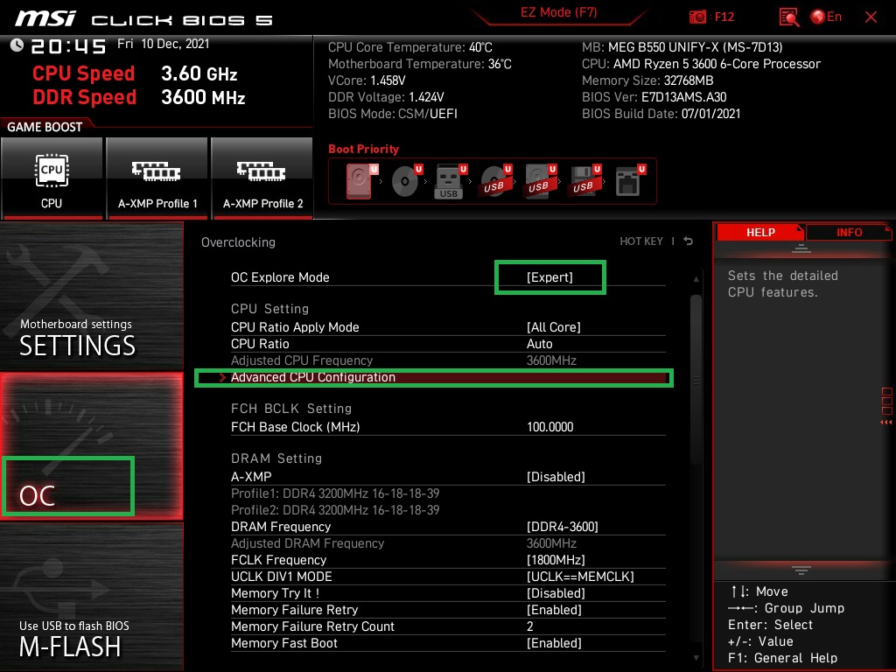Edit the CPU Ratio Auto value
The height and width of the screenshot is (672, 896).
click(x=539, y=343)
